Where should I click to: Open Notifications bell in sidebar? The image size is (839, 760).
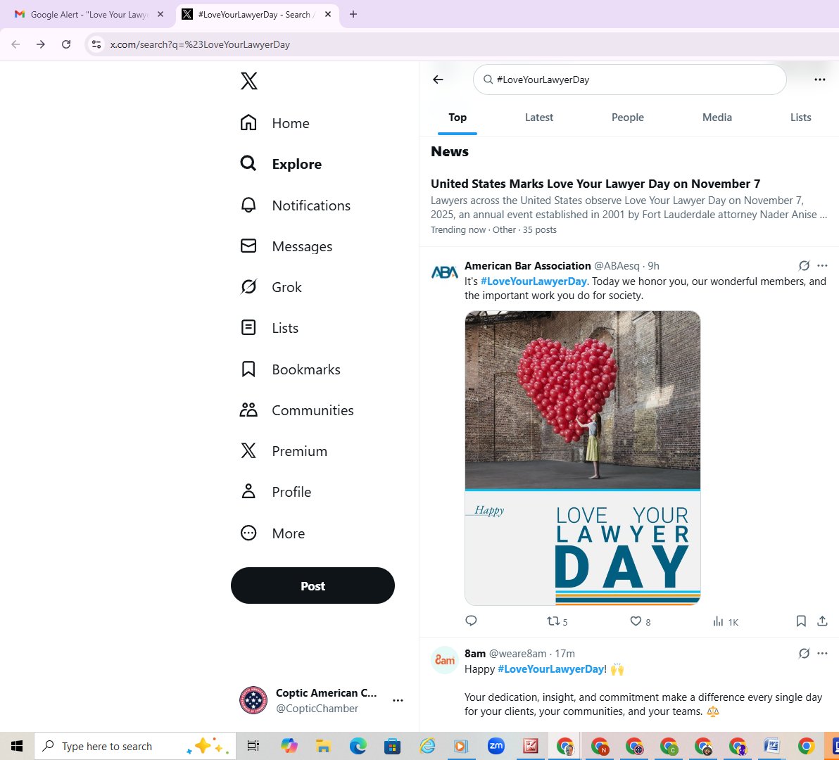(296, 205)
